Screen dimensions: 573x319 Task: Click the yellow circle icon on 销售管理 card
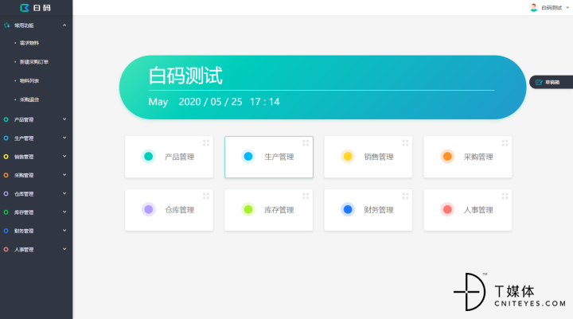pos(348,157)
